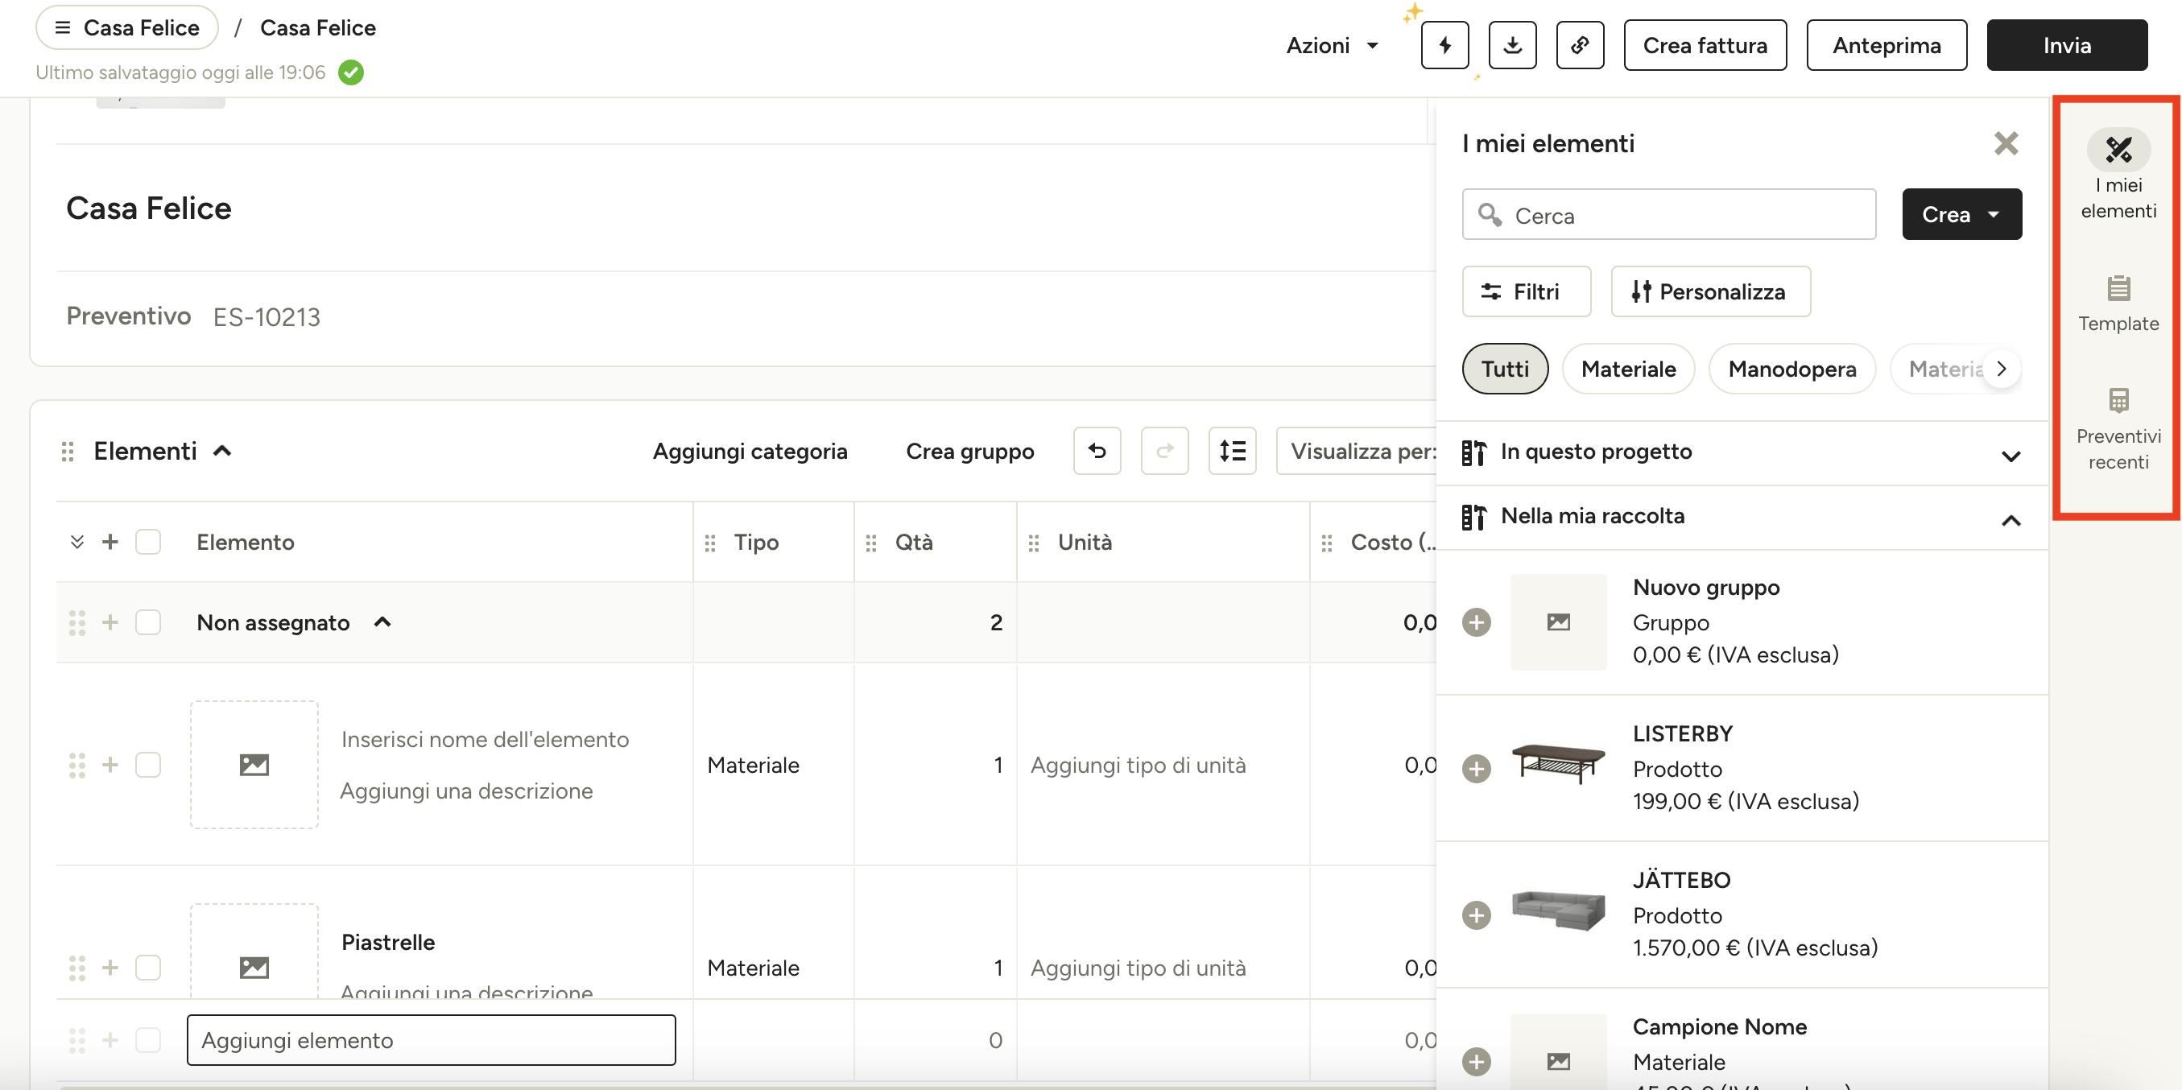The width and height of the screenshot is (2182, 1090).
Task: Click the Unità column drag handle
Action: point(1035,543)
